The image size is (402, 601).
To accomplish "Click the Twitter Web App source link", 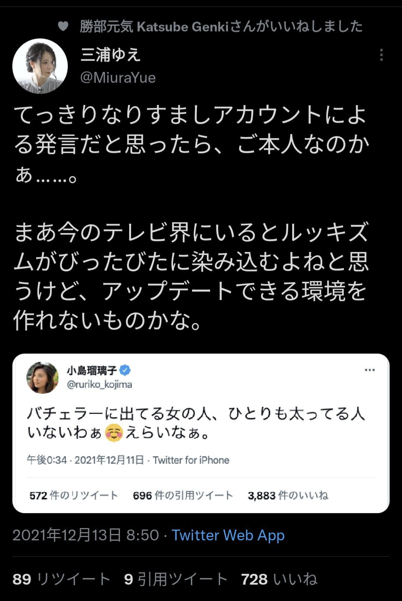I will pyautogui.click(x=228, y=535).
